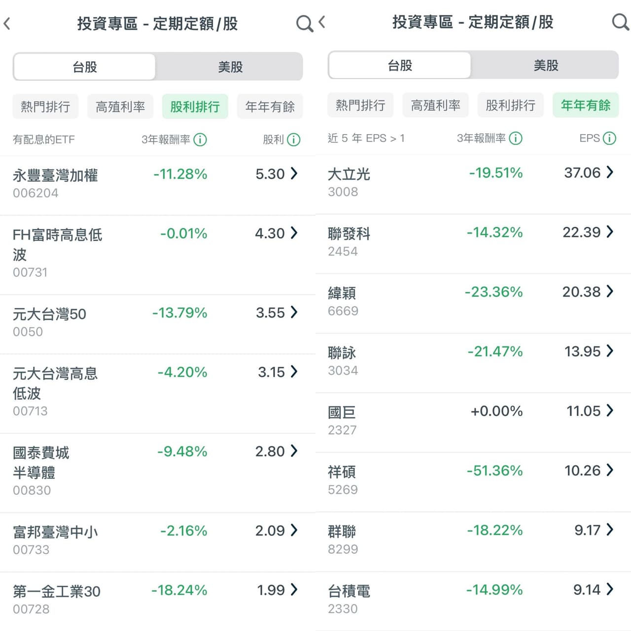This screenshot has width=631, height=631.
Task: Open details chevron for 富邦臺灣中小
Action: (294, 530)
